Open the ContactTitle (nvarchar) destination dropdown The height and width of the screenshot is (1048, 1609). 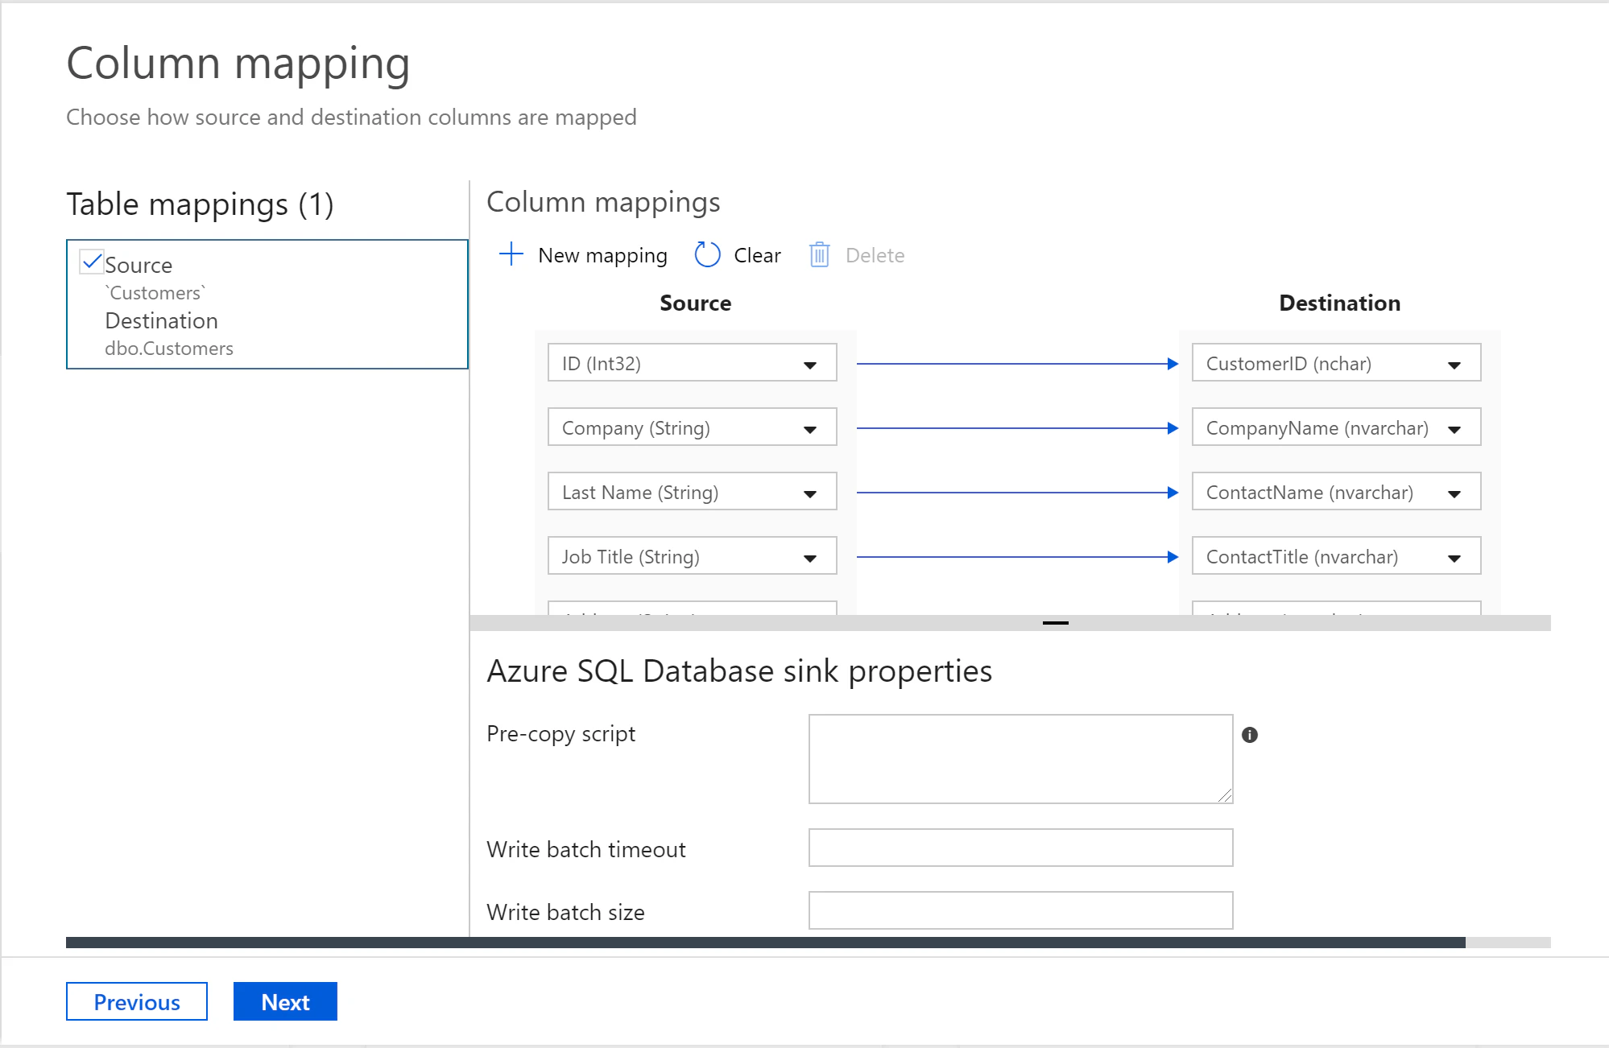pos(1337,556)
